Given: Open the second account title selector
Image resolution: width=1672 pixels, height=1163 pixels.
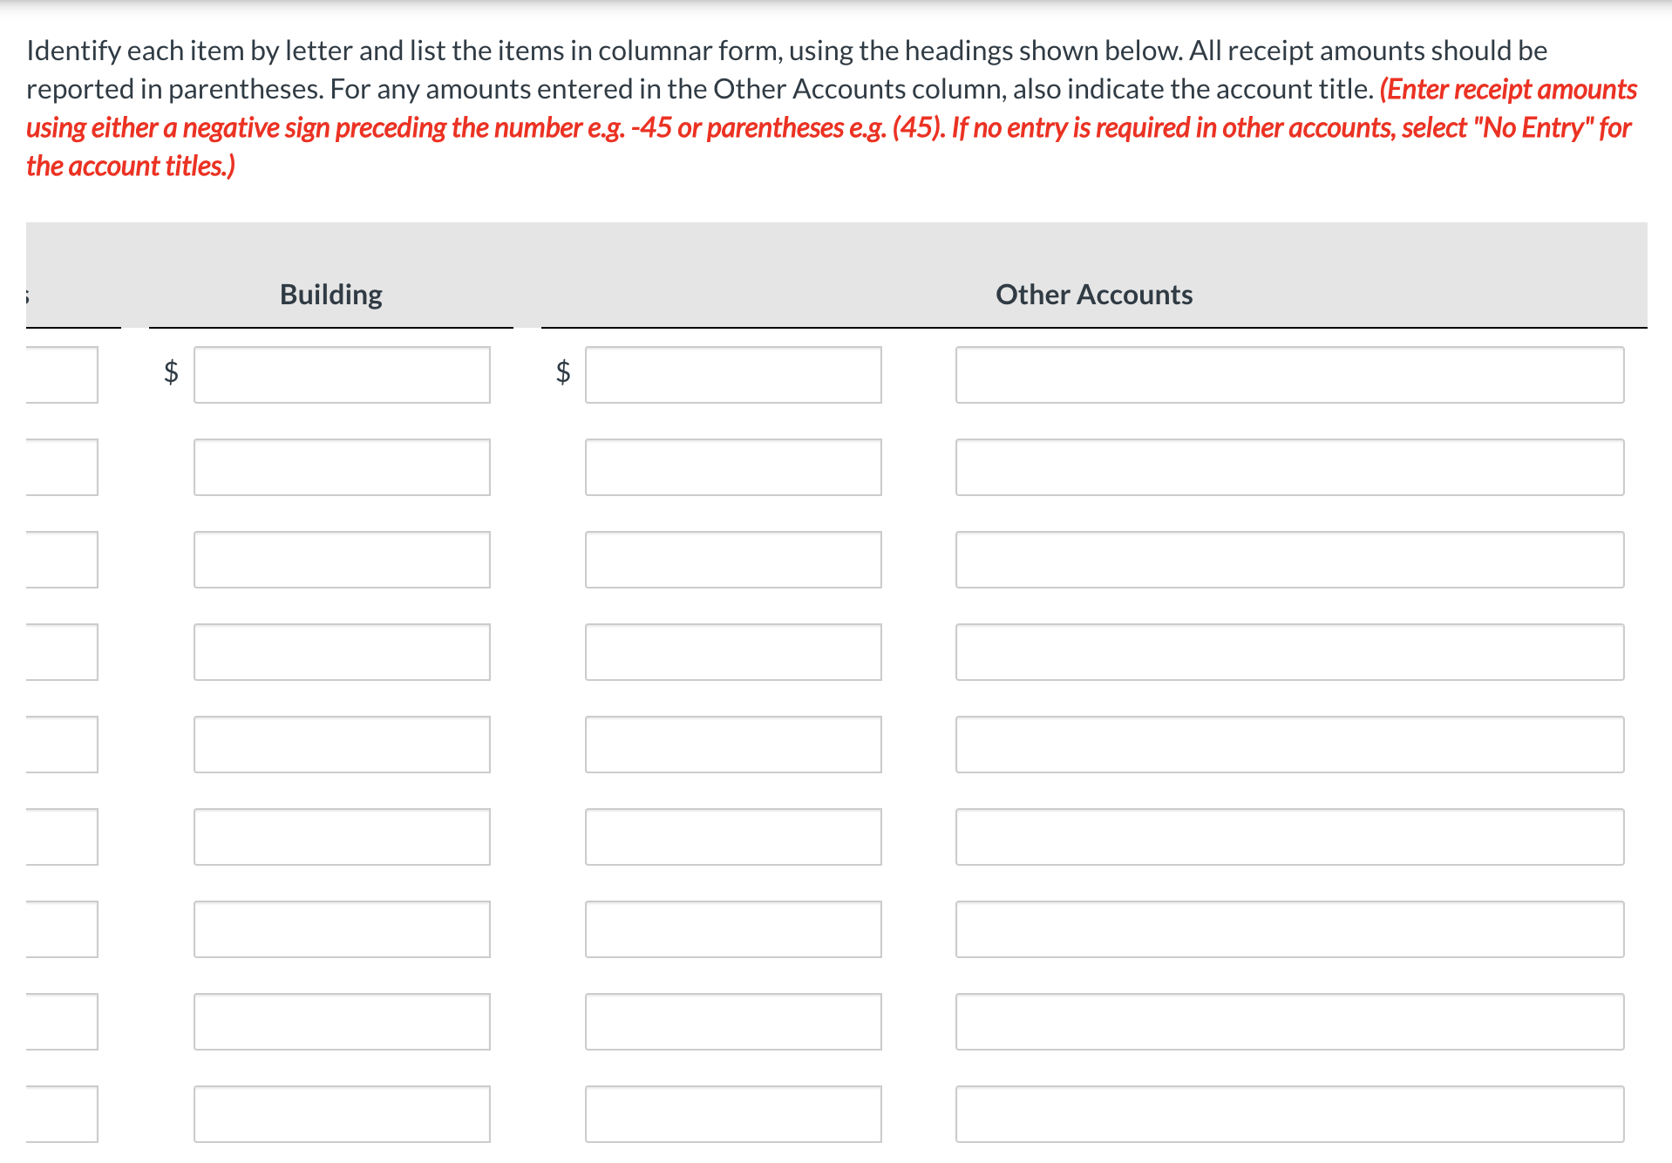Looking at the screenshot, I should [x=1289, y=466].
